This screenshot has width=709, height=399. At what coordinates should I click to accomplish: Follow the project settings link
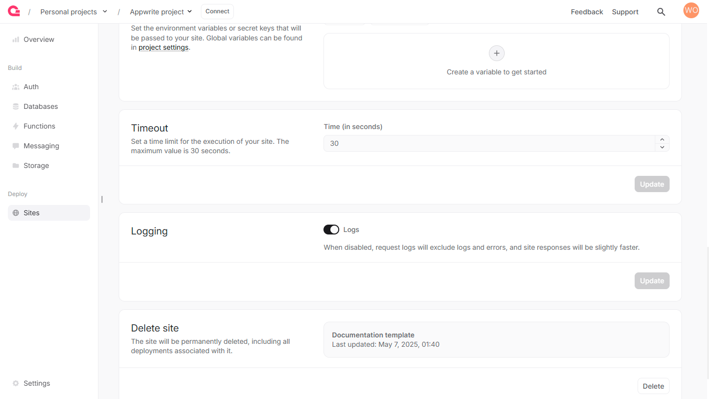pyautogui.click(x=163, y=48)
